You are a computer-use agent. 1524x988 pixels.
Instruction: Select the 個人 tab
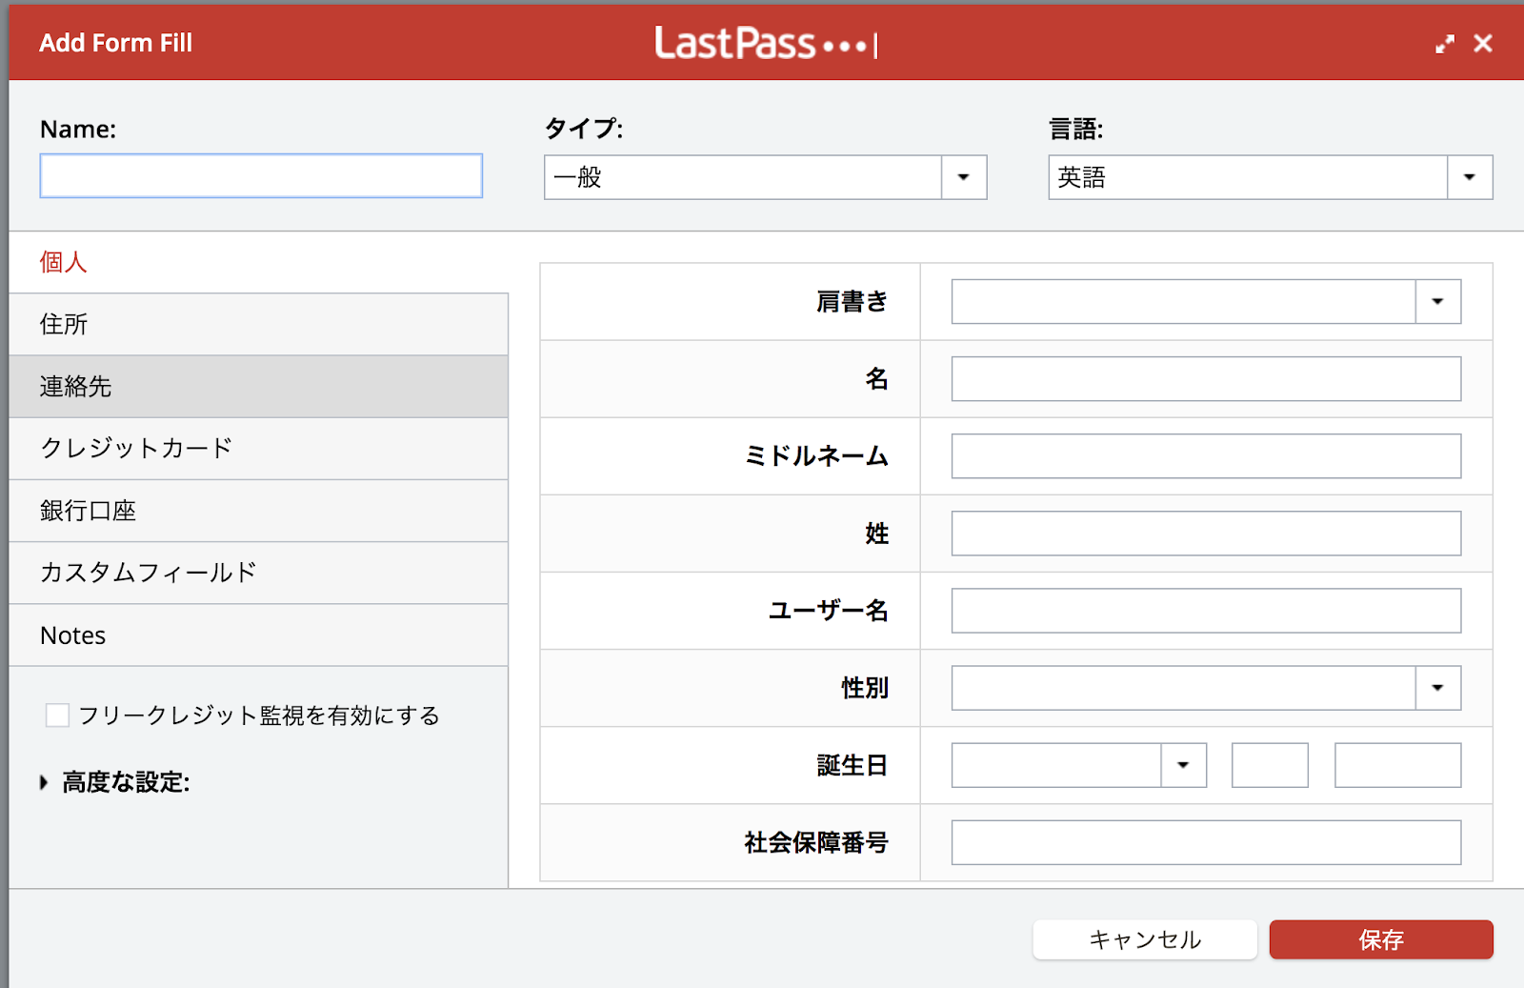(x=258, y=262)
